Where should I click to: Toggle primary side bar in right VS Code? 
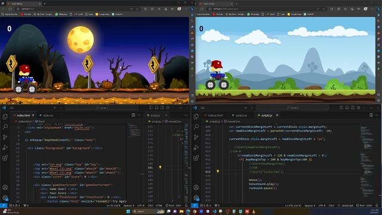pos(341,107)
